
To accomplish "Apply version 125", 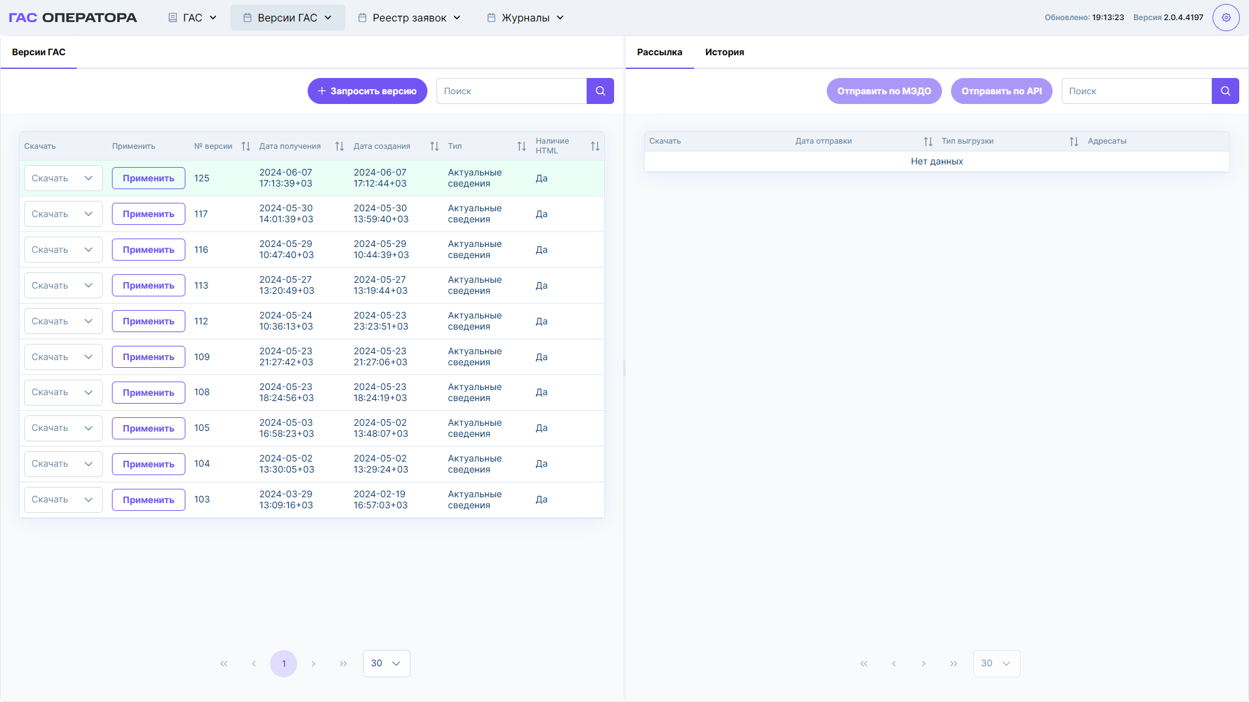I will pos(148,178).
